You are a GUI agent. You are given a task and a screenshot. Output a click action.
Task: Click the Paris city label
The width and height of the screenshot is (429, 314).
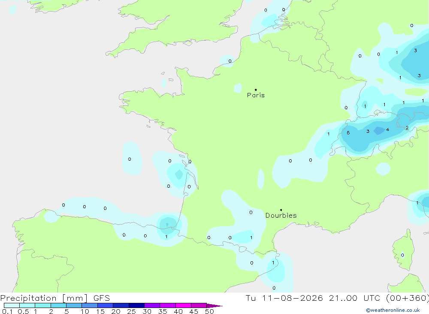pos(256,95)
